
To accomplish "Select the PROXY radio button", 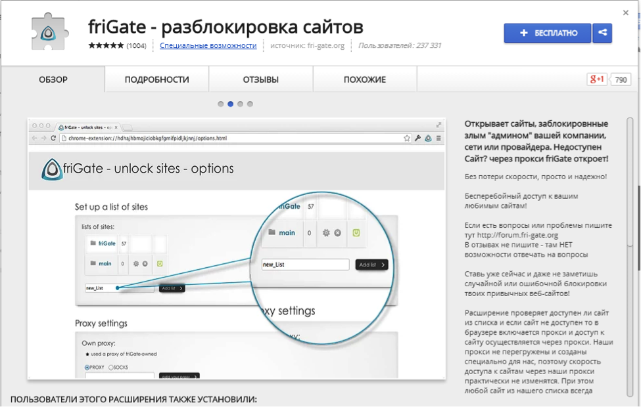I will (x=87, y=368).
